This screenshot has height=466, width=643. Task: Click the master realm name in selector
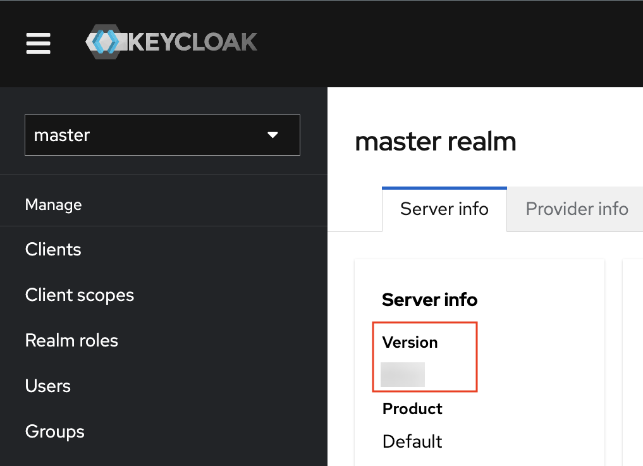click(x=61, y=135)
